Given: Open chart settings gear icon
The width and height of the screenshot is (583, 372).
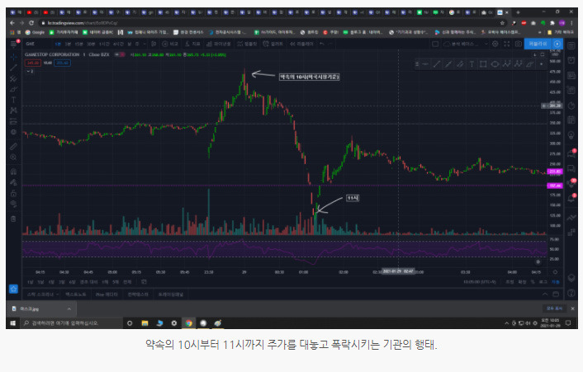Looking at the screenshot, I should click(495, 44).
